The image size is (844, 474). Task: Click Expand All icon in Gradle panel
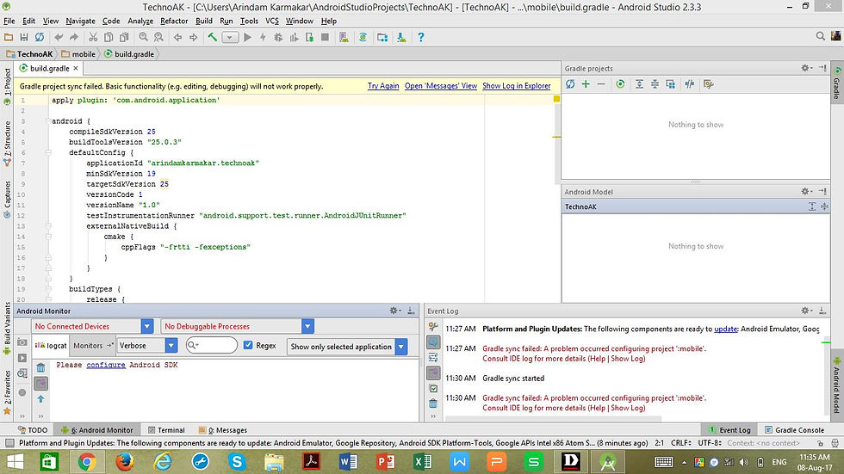click(639, 83)
